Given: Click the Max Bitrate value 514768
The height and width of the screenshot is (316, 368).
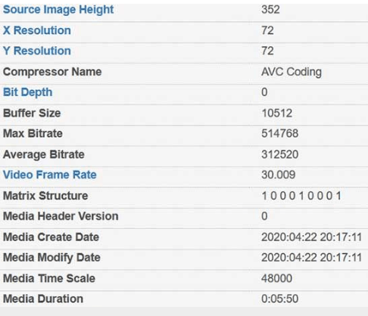Looking at the screenshot, I should (280, 134).
